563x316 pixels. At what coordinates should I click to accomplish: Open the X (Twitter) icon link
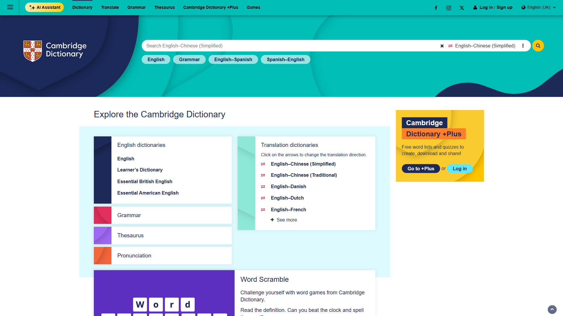pos(462,8)
